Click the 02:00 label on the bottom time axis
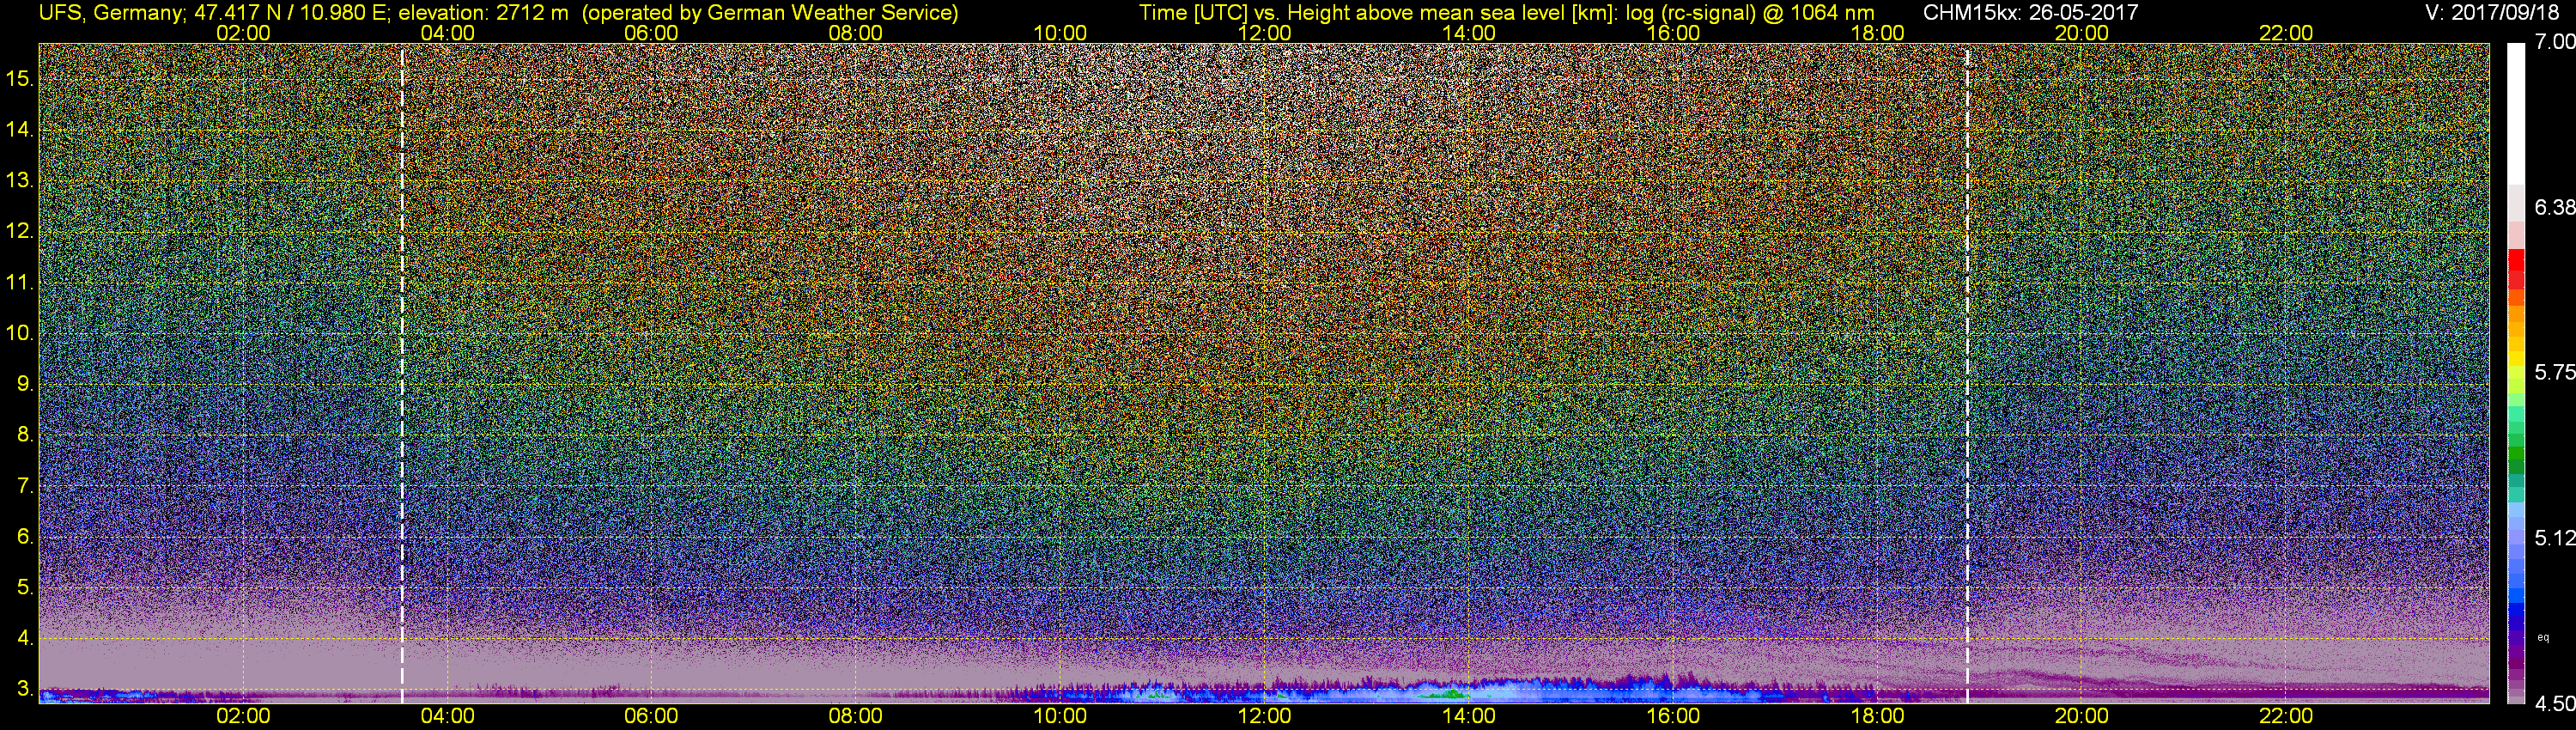 [243, 716]
